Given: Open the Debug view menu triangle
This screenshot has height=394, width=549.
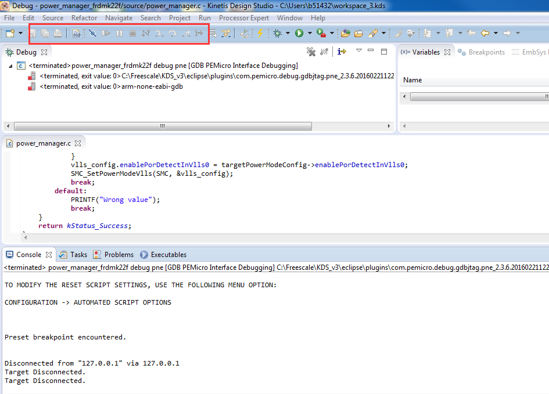Looking at the screenshot, I should 359,50.
